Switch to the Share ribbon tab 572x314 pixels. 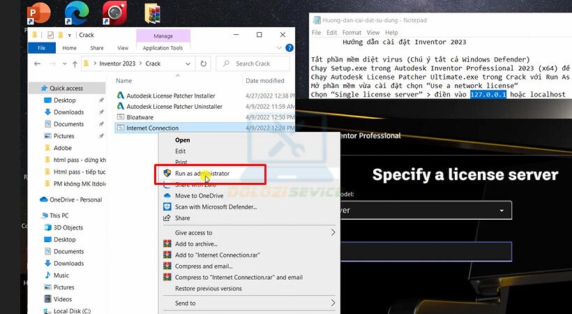coord(97,48)
